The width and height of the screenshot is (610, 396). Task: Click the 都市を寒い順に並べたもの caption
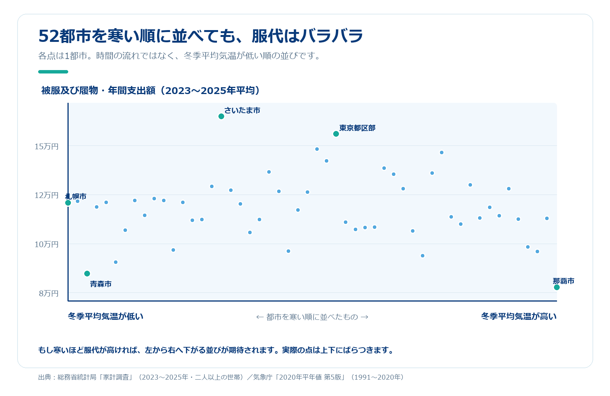tap(312, 317)
